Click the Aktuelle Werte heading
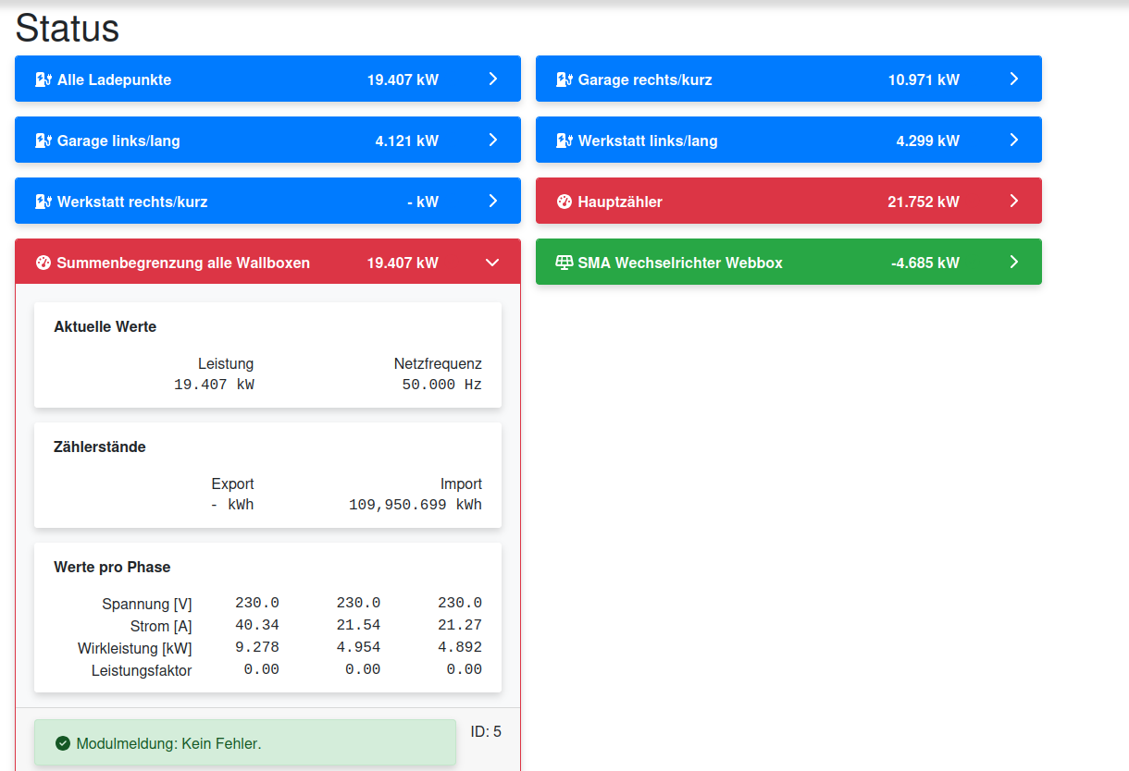Screen dimensions: 1129x771 coord(105,326)
